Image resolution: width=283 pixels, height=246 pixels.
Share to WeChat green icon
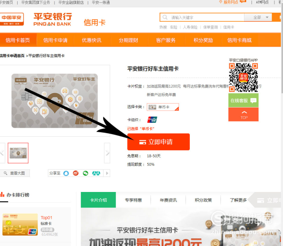[x=85, y=173]
